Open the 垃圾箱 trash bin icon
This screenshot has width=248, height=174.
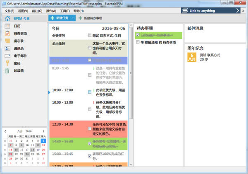tap(7, 71)
